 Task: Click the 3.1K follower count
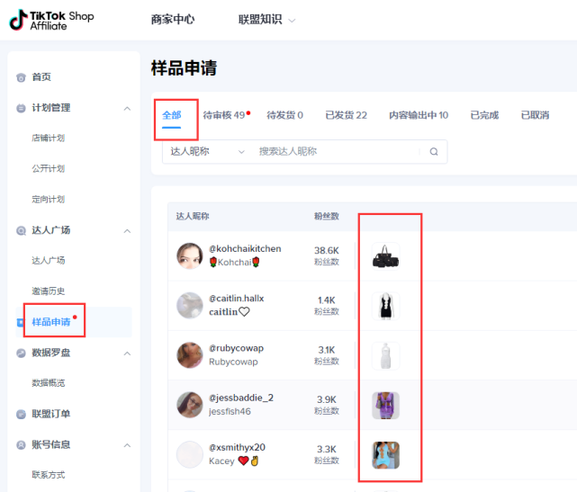coord(327,350)
